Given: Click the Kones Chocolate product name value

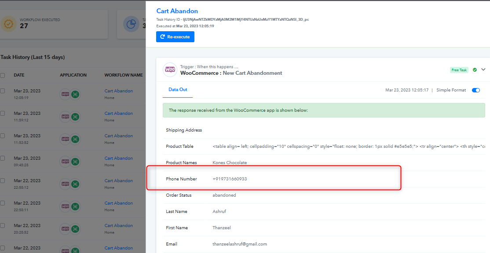Looking at the screenshot, I should 230,163.
